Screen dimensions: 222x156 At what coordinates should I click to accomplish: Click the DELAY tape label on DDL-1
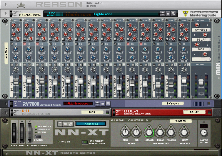pyautogui.click(x=194, y=112)
